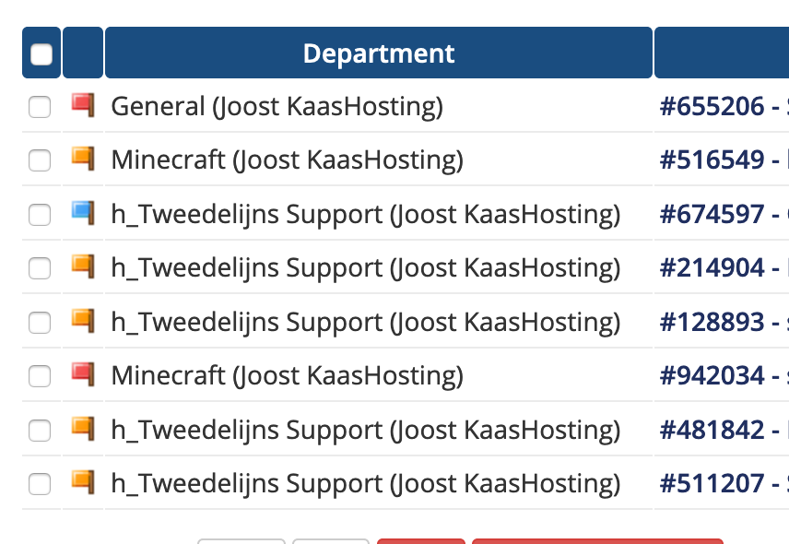Image resolution: width=789 pixels, height=544 pixels.
Task: Click the General (Joost KaasHosting) department cell
Action: pyautogui.click(x=277, y=107)
